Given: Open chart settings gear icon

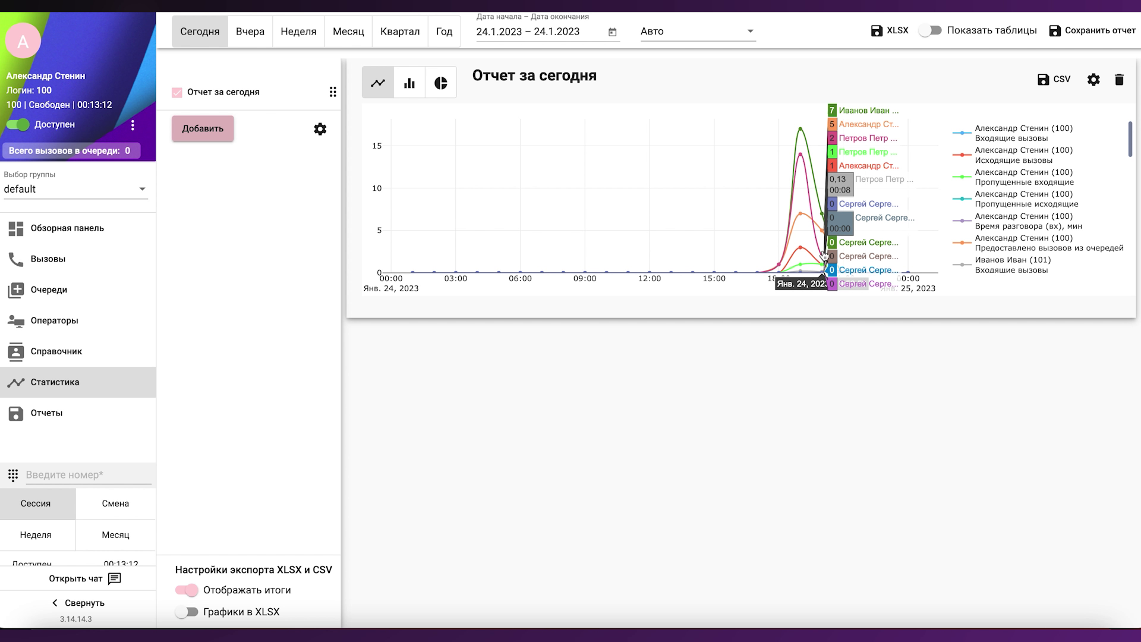Looking at the screenshot, I should coord(1093,80).
